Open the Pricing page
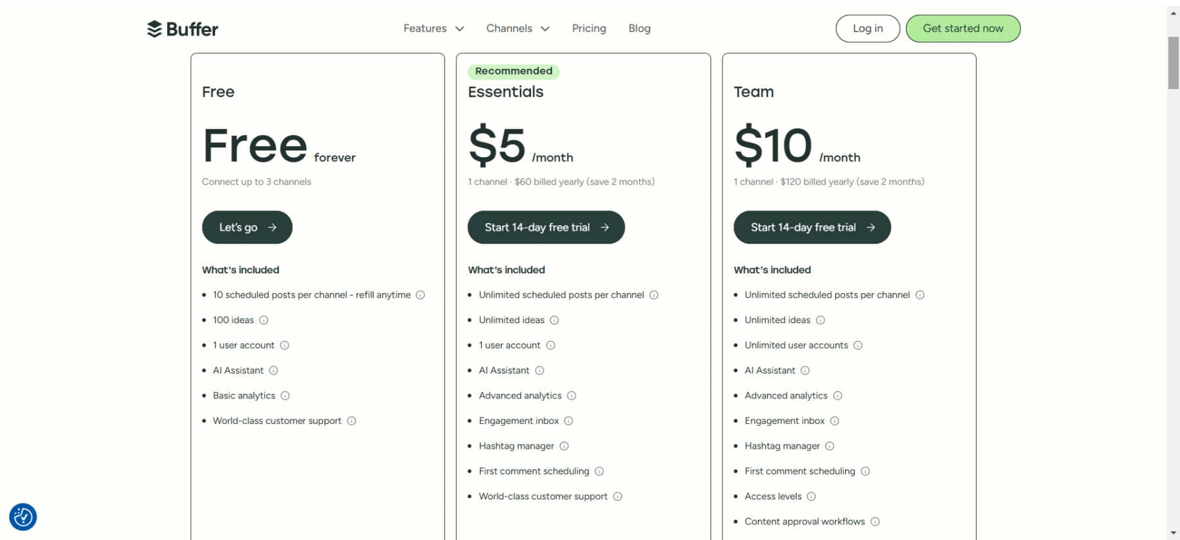Screen dimensions: 1180x540 pyautogui.click(x=589, y=28)
